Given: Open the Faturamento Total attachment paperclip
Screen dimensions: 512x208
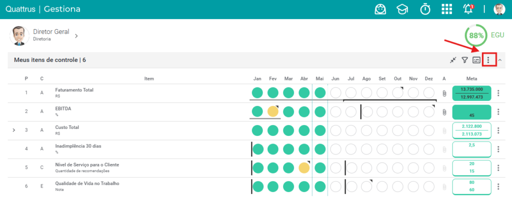Looking at the screenshot, I should 444,93.
